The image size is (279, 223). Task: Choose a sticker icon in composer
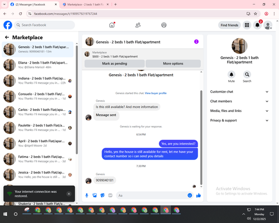tap(103, 196)
